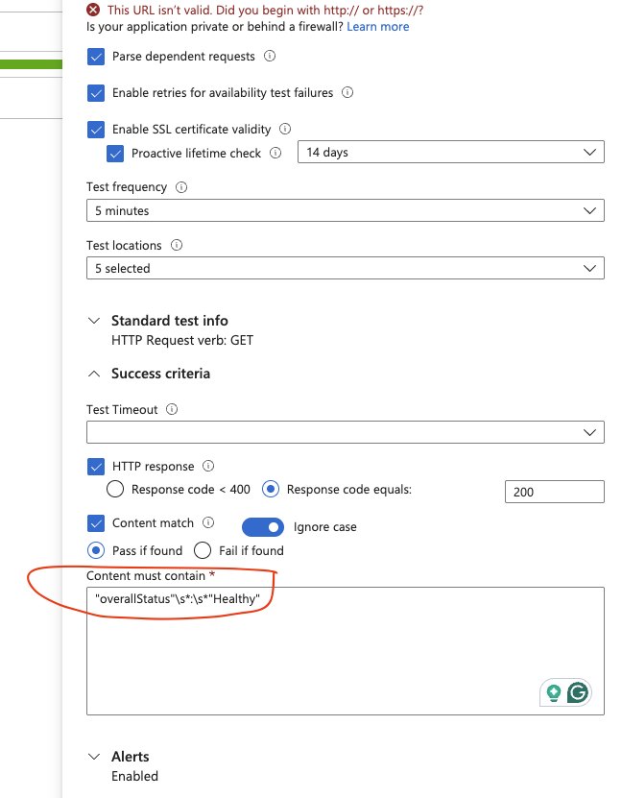Uncheck Parse dependent requests checkbox

tap(96, 57)
